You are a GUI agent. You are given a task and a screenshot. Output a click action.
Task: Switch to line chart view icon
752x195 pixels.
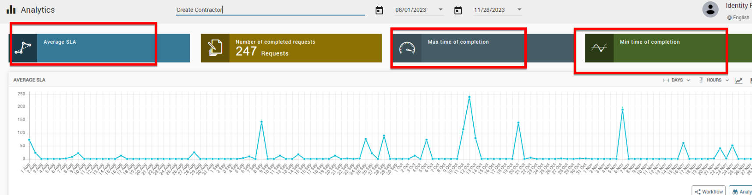(x=738, y=80)
